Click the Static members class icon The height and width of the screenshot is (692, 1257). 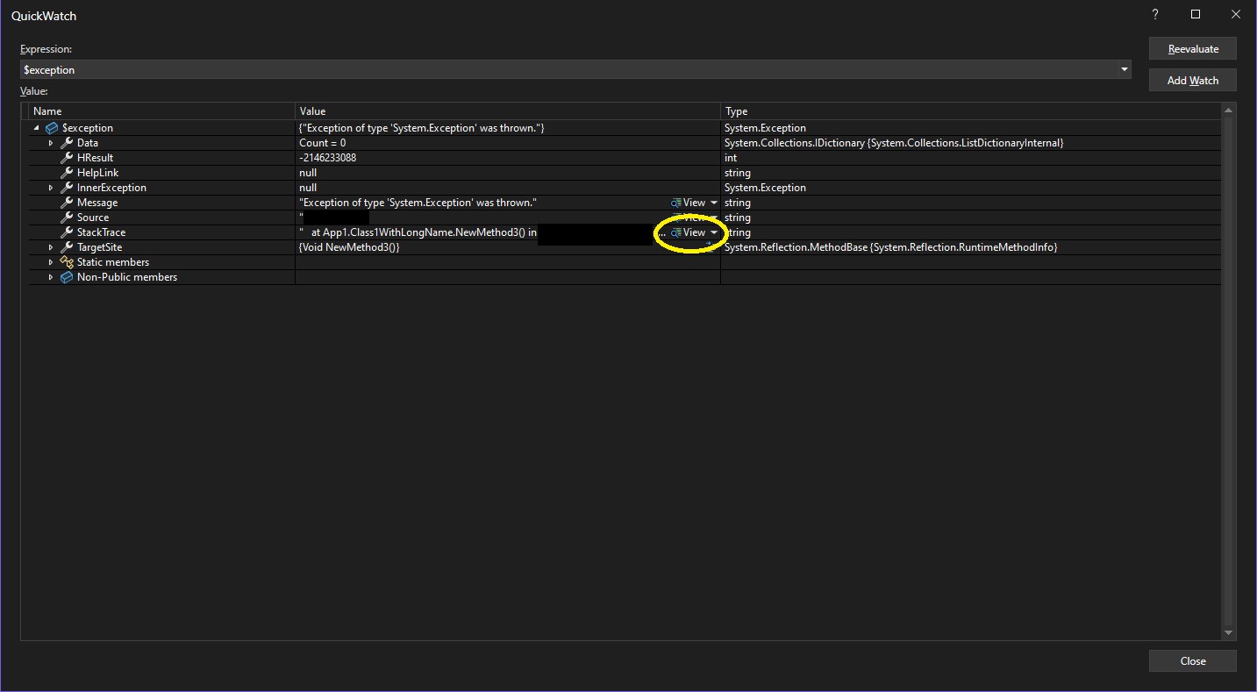pos(67,262)
